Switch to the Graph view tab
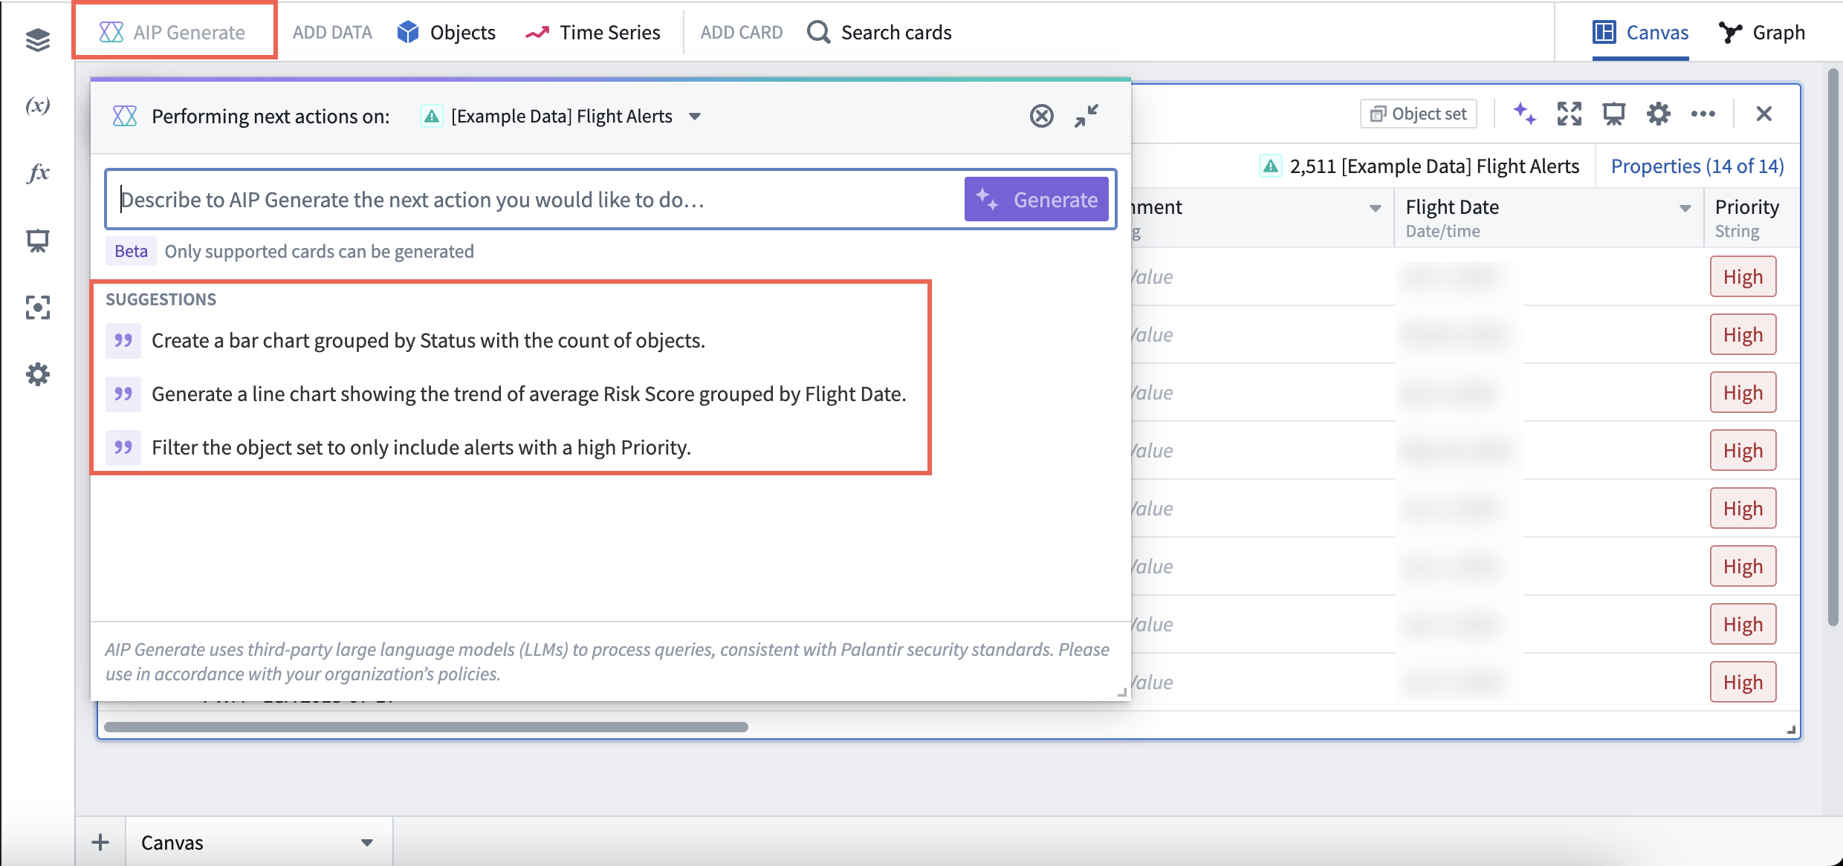Image resolution: width=1843 pixels, height=866 pixels. (1761, 32)
